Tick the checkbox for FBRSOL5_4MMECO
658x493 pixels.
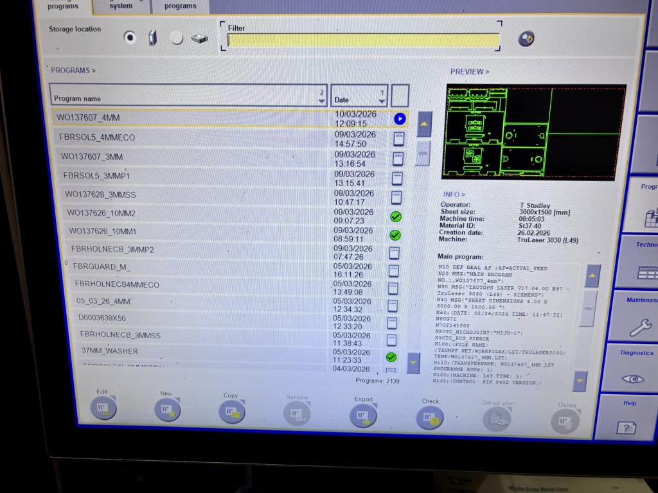pos(399,139)
